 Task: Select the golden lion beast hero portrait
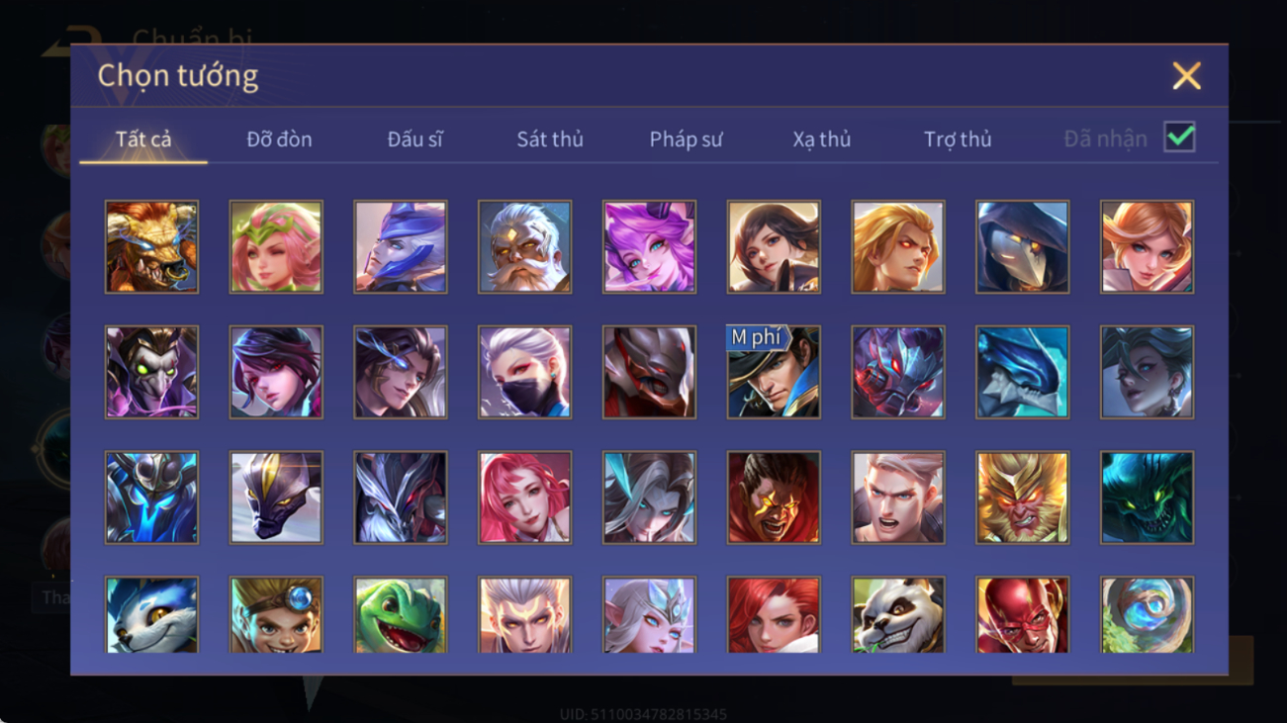(x=151, y=246)
